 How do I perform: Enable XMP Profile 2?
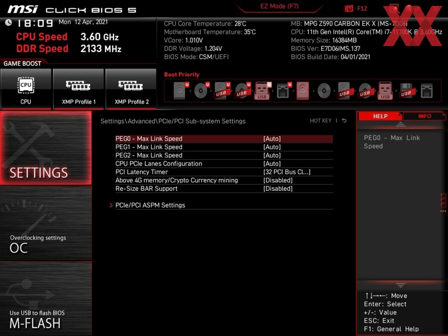tap(131, 89)
